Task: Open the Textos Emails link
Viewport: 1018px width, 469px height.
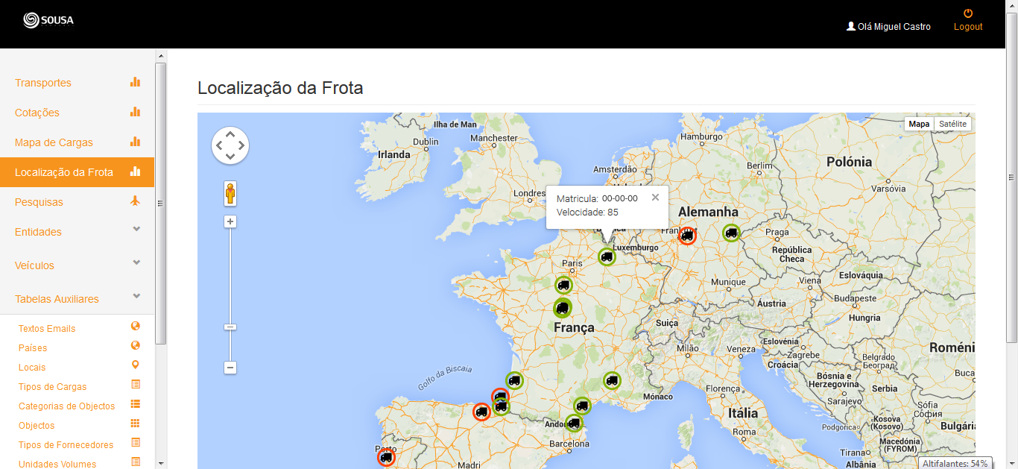Action: click(x=47, y=329)
